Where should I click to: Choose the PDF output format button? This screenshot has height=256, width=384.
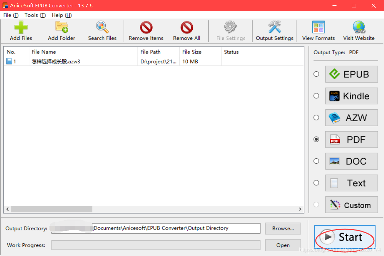352,140
